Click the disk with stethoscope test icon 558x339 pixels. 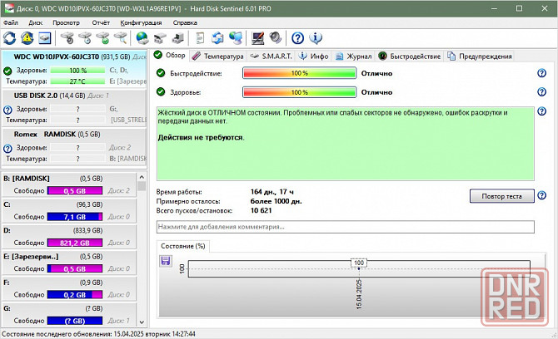pyautogui.click(x=67, y=38)
